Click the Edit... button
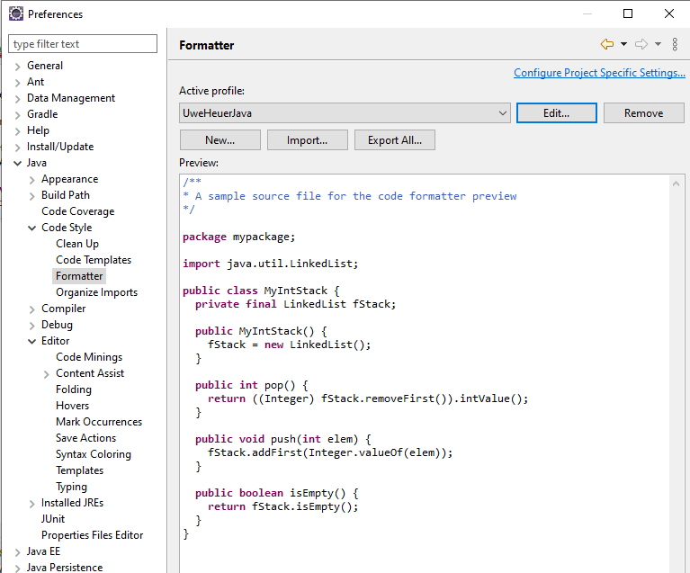The image size is (690, 573). pos(556,112)
